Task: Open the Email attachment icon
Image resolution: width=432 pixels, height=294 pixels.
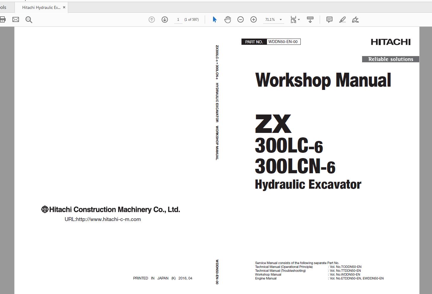Action: click(15, 19)
